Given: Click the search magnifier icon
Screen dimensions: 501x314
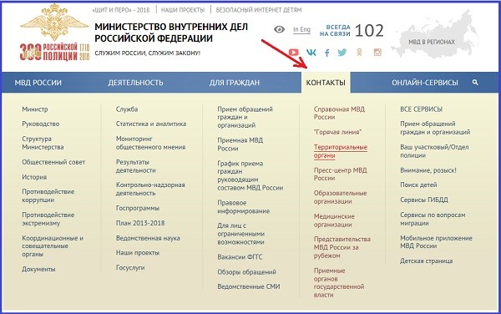Looking at the screenshot, I should tap(475, 83).
